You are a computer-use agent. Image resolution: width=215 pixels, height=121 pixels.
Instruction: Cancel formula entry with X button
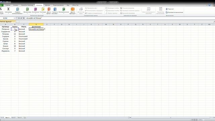coord(19,18)
